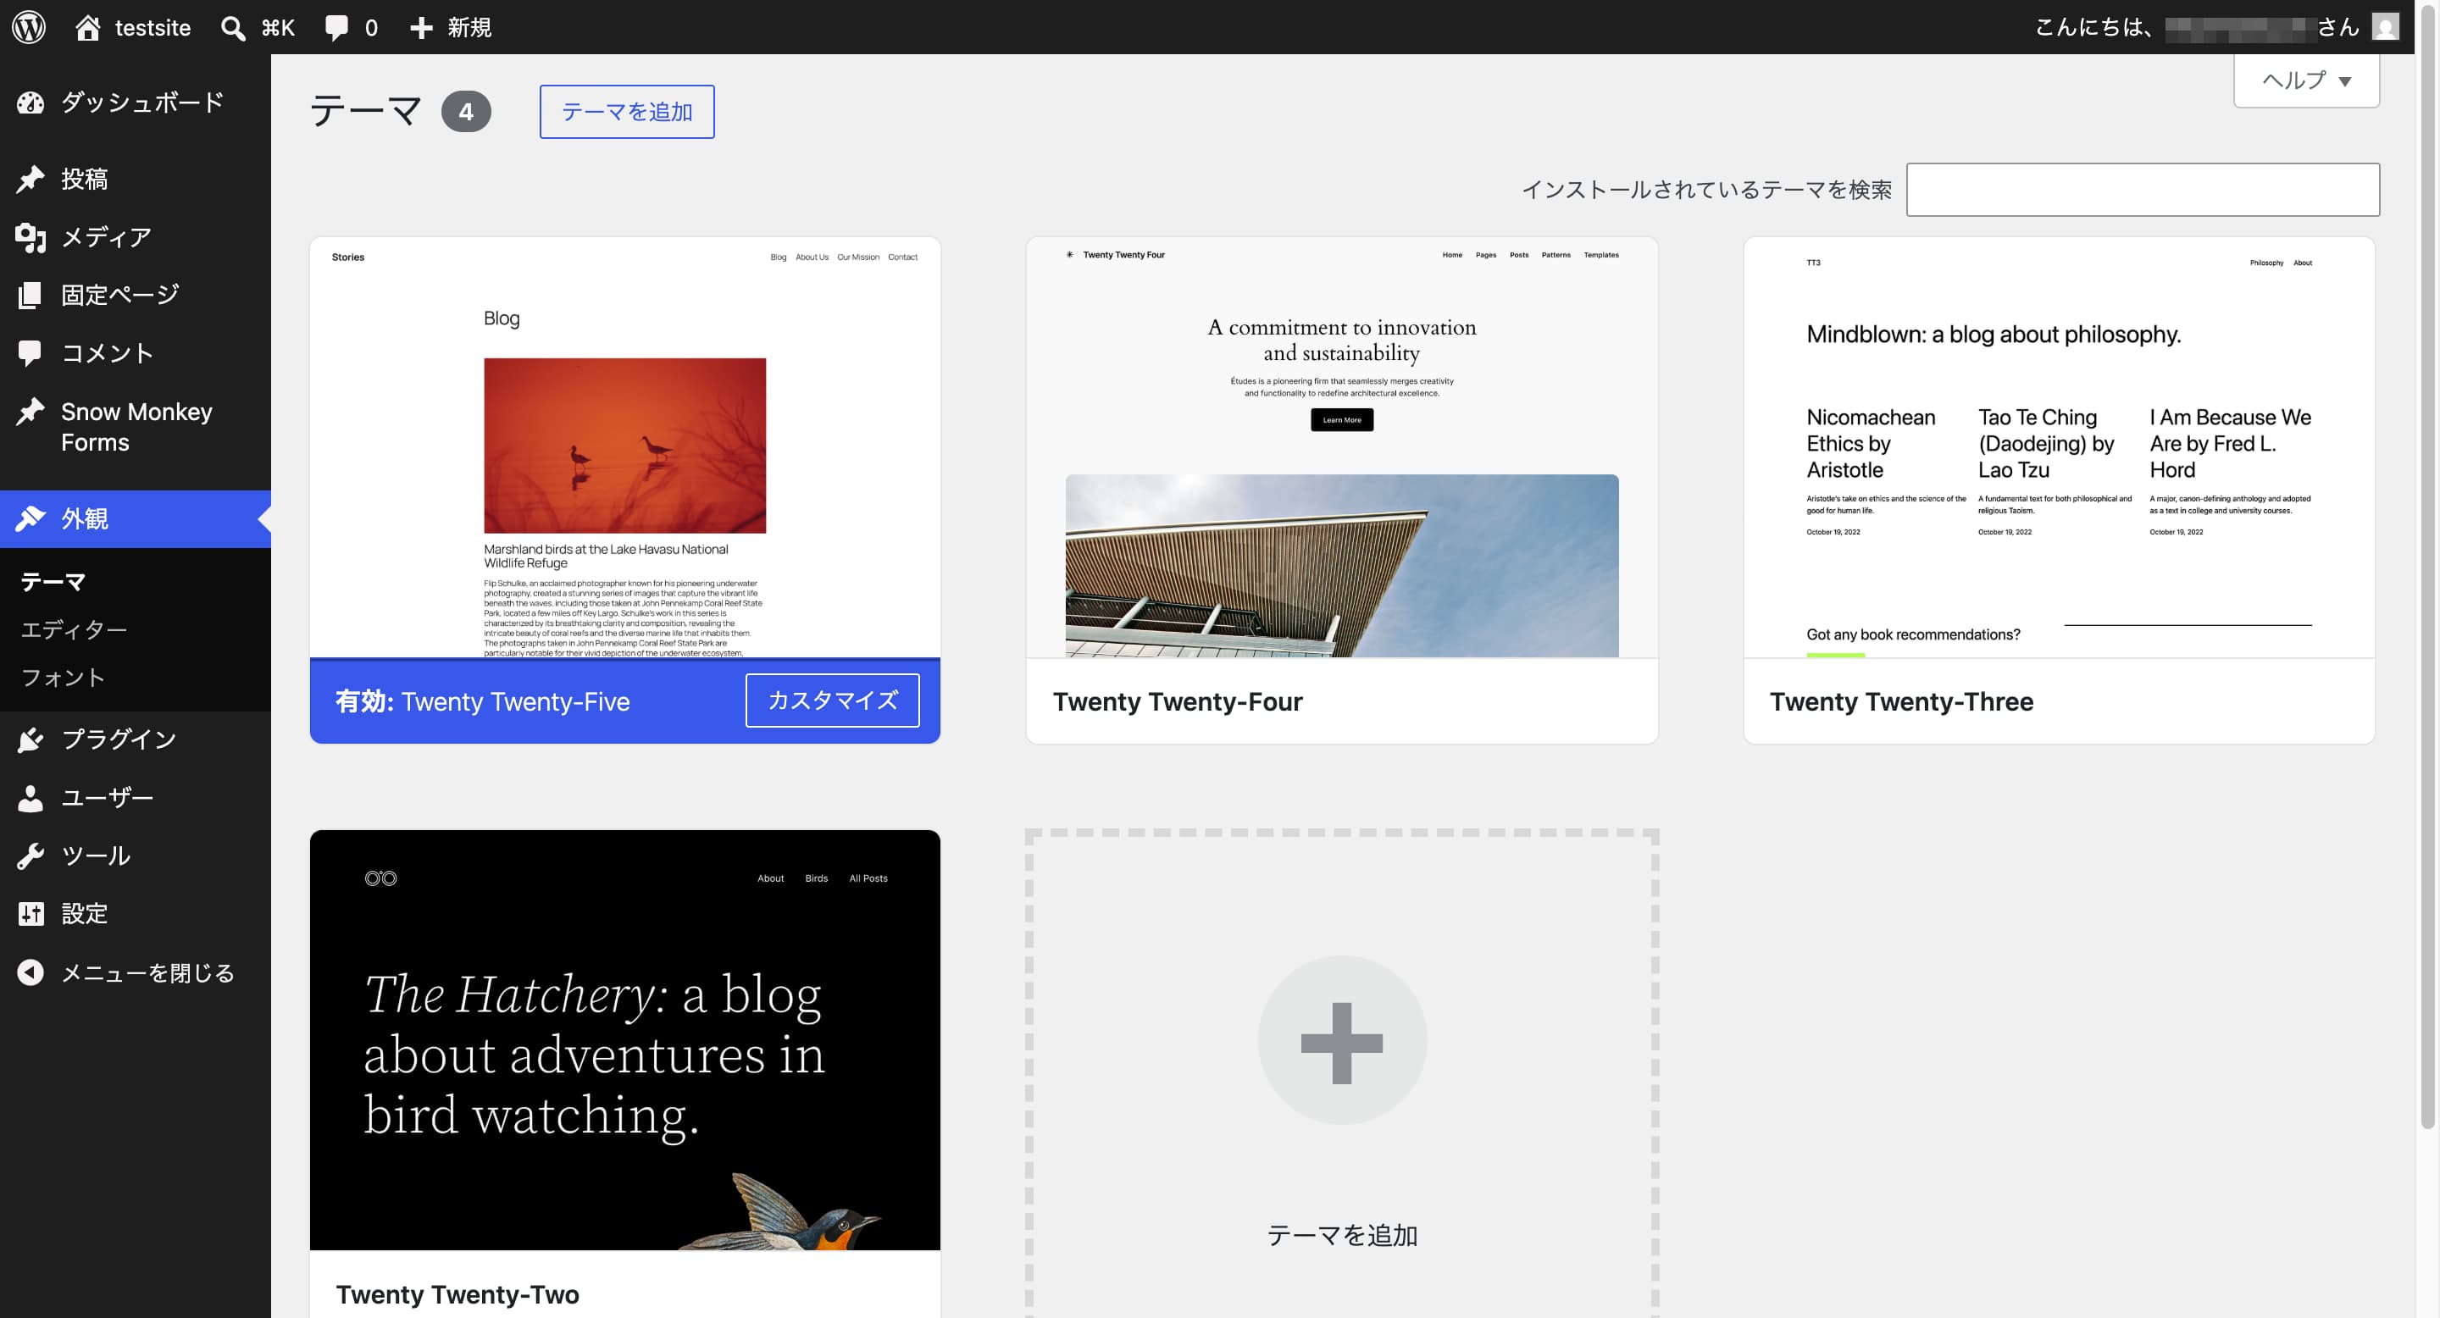Focus the installed themes search field
The image size is (2440, 1318).
[2143, 190]
